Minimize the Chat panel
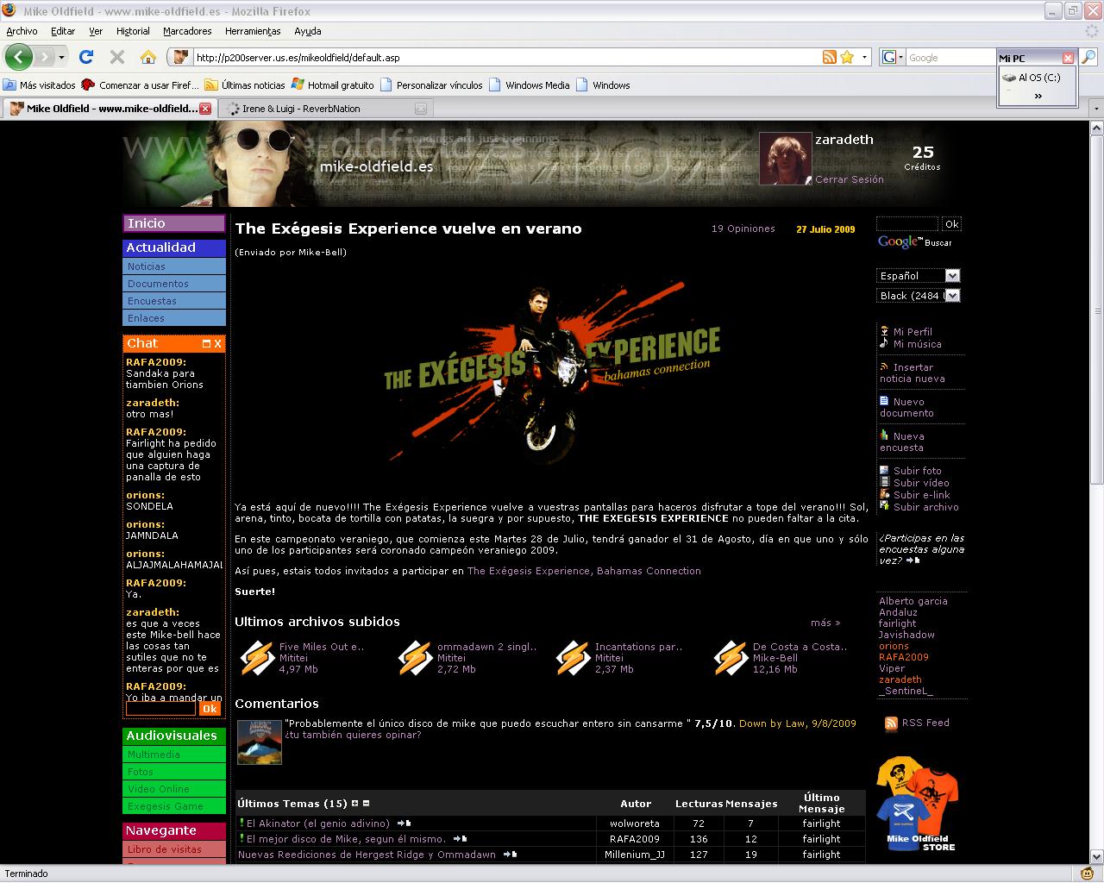The image size is (1104, 883). click(206, 343)
